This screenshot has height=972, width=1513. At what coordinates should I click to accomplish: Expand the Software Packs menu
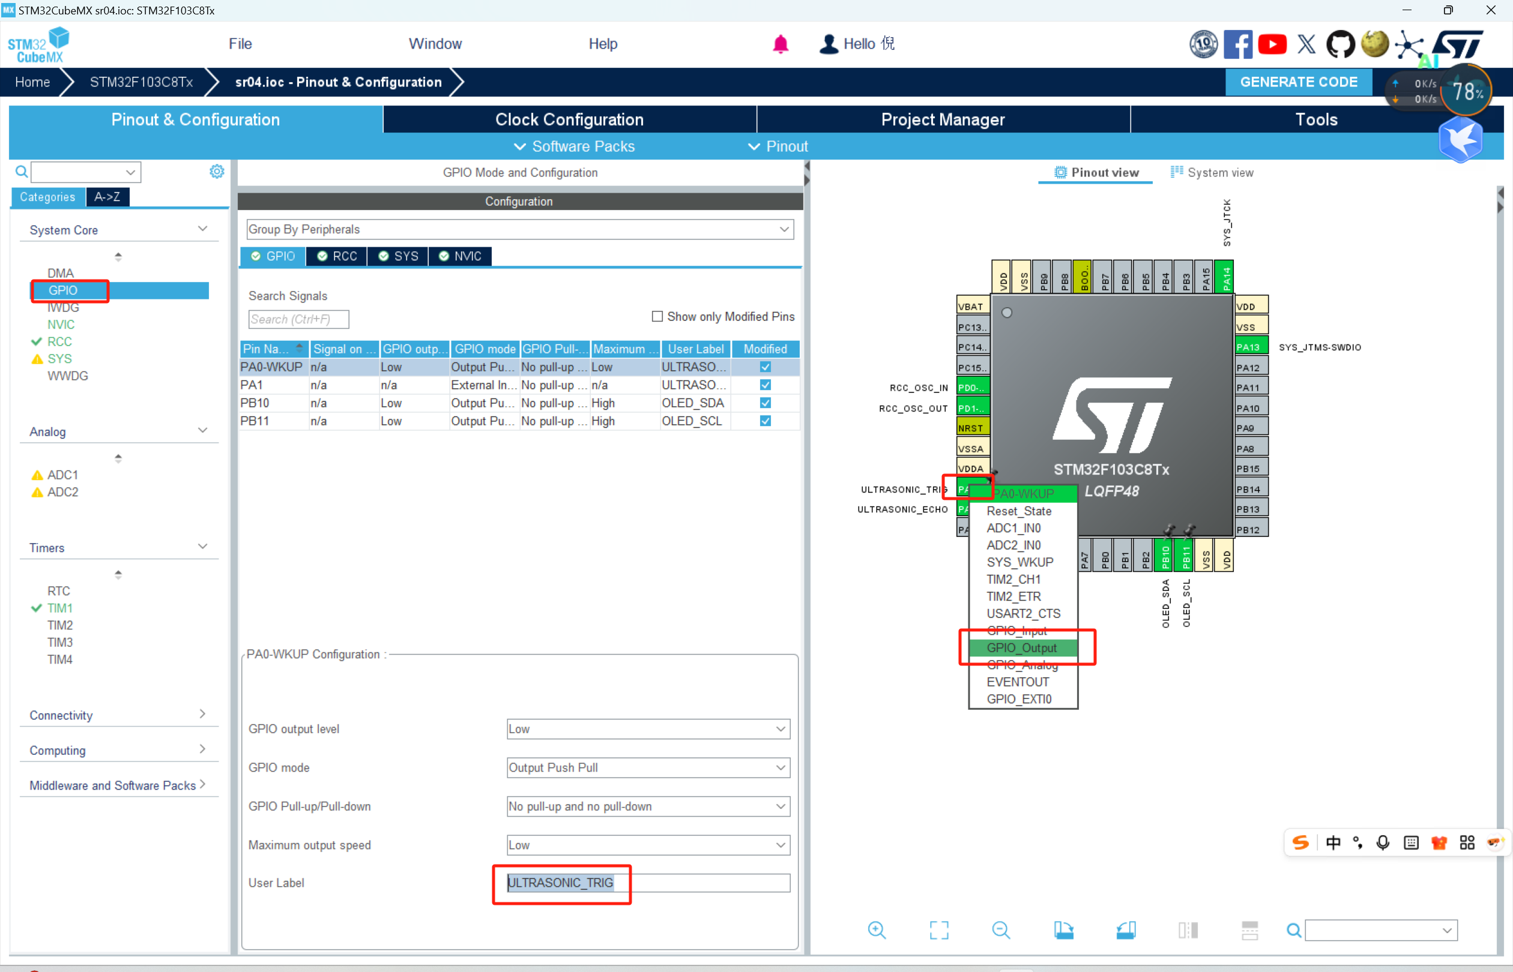[x=574, y=146]
